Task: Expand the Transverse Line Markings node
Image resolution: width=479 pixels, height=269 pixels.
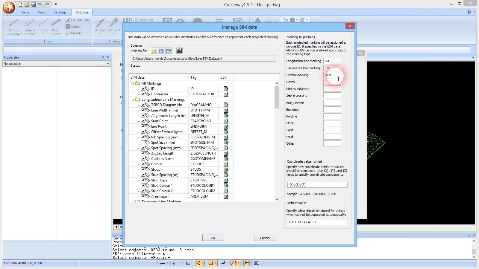Action: coord(132,201)
